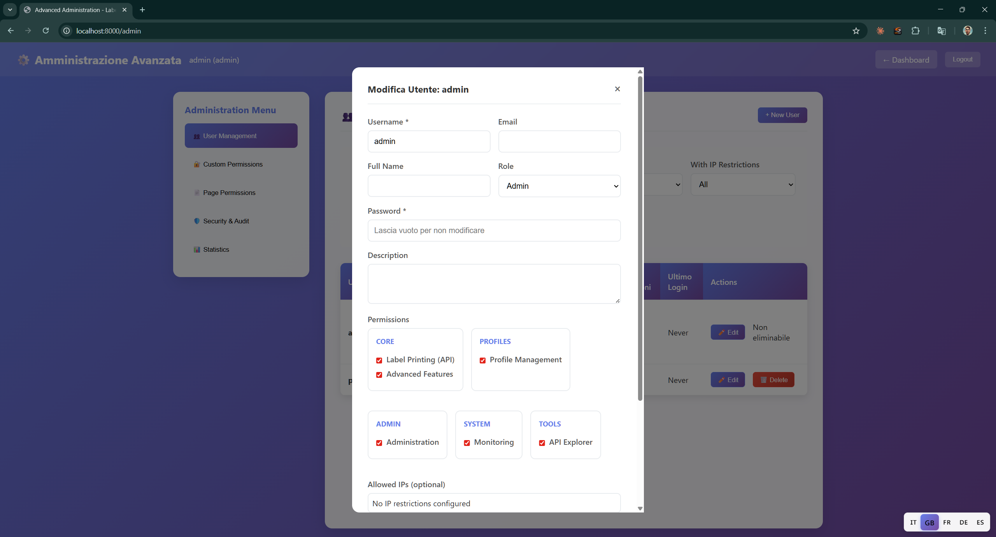996x537 pixels.
Task: Bookmark this page with star icon
Action: 856,31
